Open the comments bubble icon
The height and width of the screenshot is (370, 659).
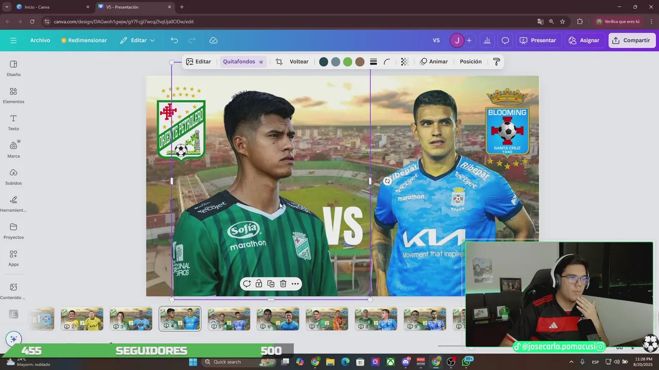click(505, 40)
